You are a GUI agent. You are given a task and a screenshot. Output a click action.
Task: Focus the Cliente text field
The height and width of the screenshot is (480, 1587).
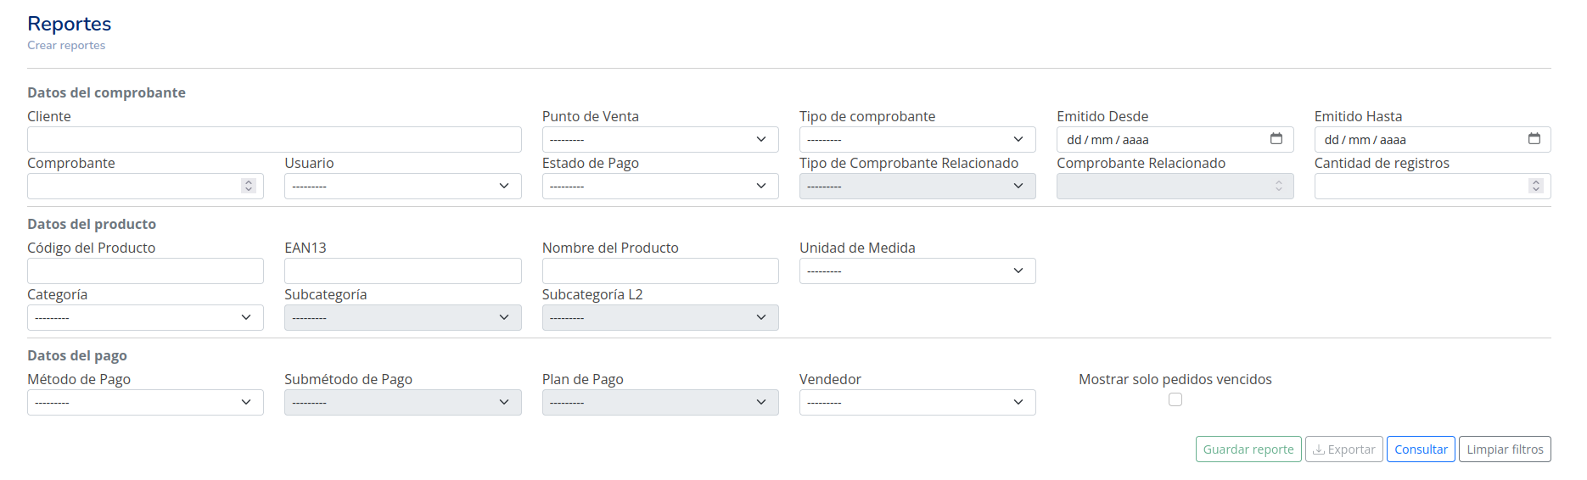click(274, 139)
